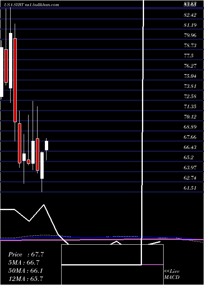The height and width of the screenshot is (285, 204).
Task: Click the 78.73 price axis label
Action: point(190,46)
